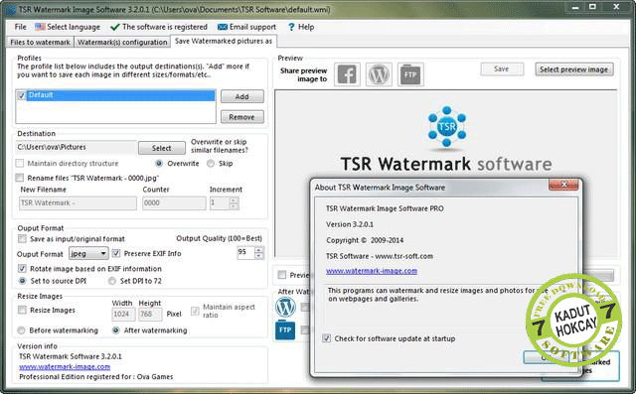Image resolution: width=636 pixels, height=394 pixels.
Task: Select Save Watermarked pictures as tab
Action: pos(224,41)
